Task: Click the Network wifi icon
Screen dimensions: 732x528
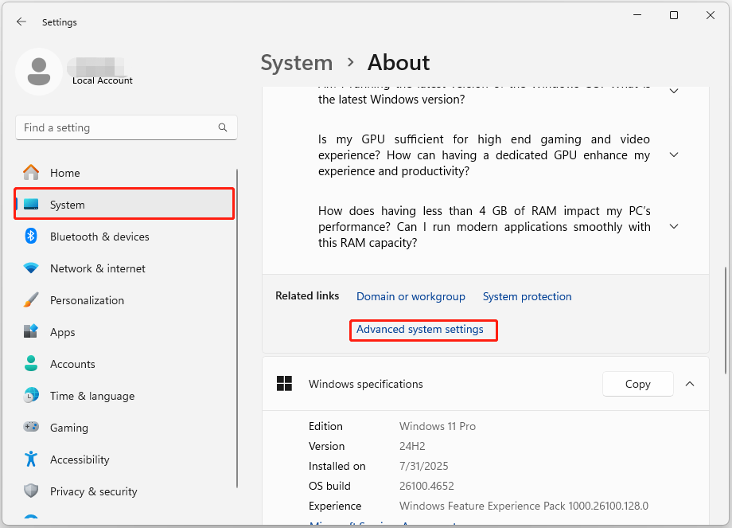Action: [31, 268]
